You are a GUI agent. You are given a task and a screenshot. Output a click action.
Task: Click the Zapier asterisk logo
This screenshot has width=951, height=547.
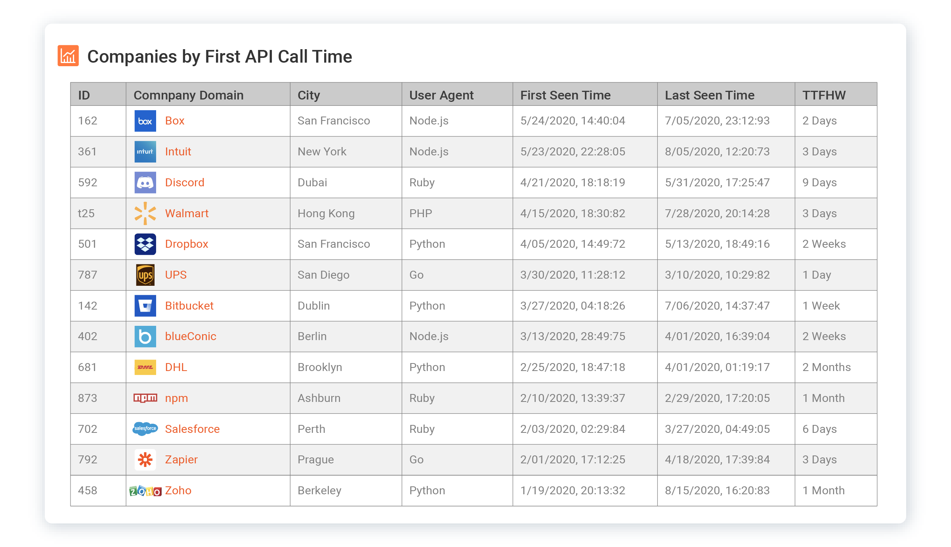[145, 459]
